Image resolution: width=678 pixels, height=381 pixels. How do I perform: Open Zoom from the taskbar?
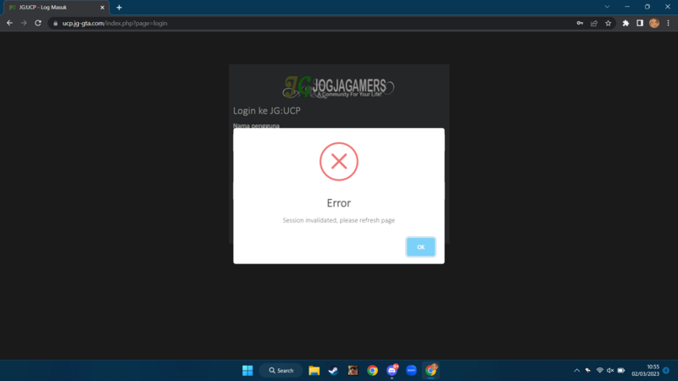tap(411, 370)
